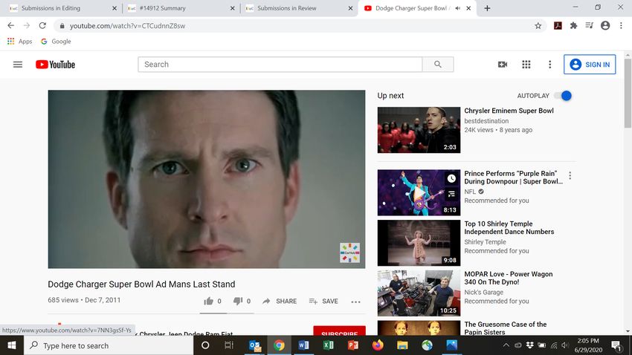Click the video player frame
Image resolution: width=632 pixels, height=355 pixels.
[207, 179]
